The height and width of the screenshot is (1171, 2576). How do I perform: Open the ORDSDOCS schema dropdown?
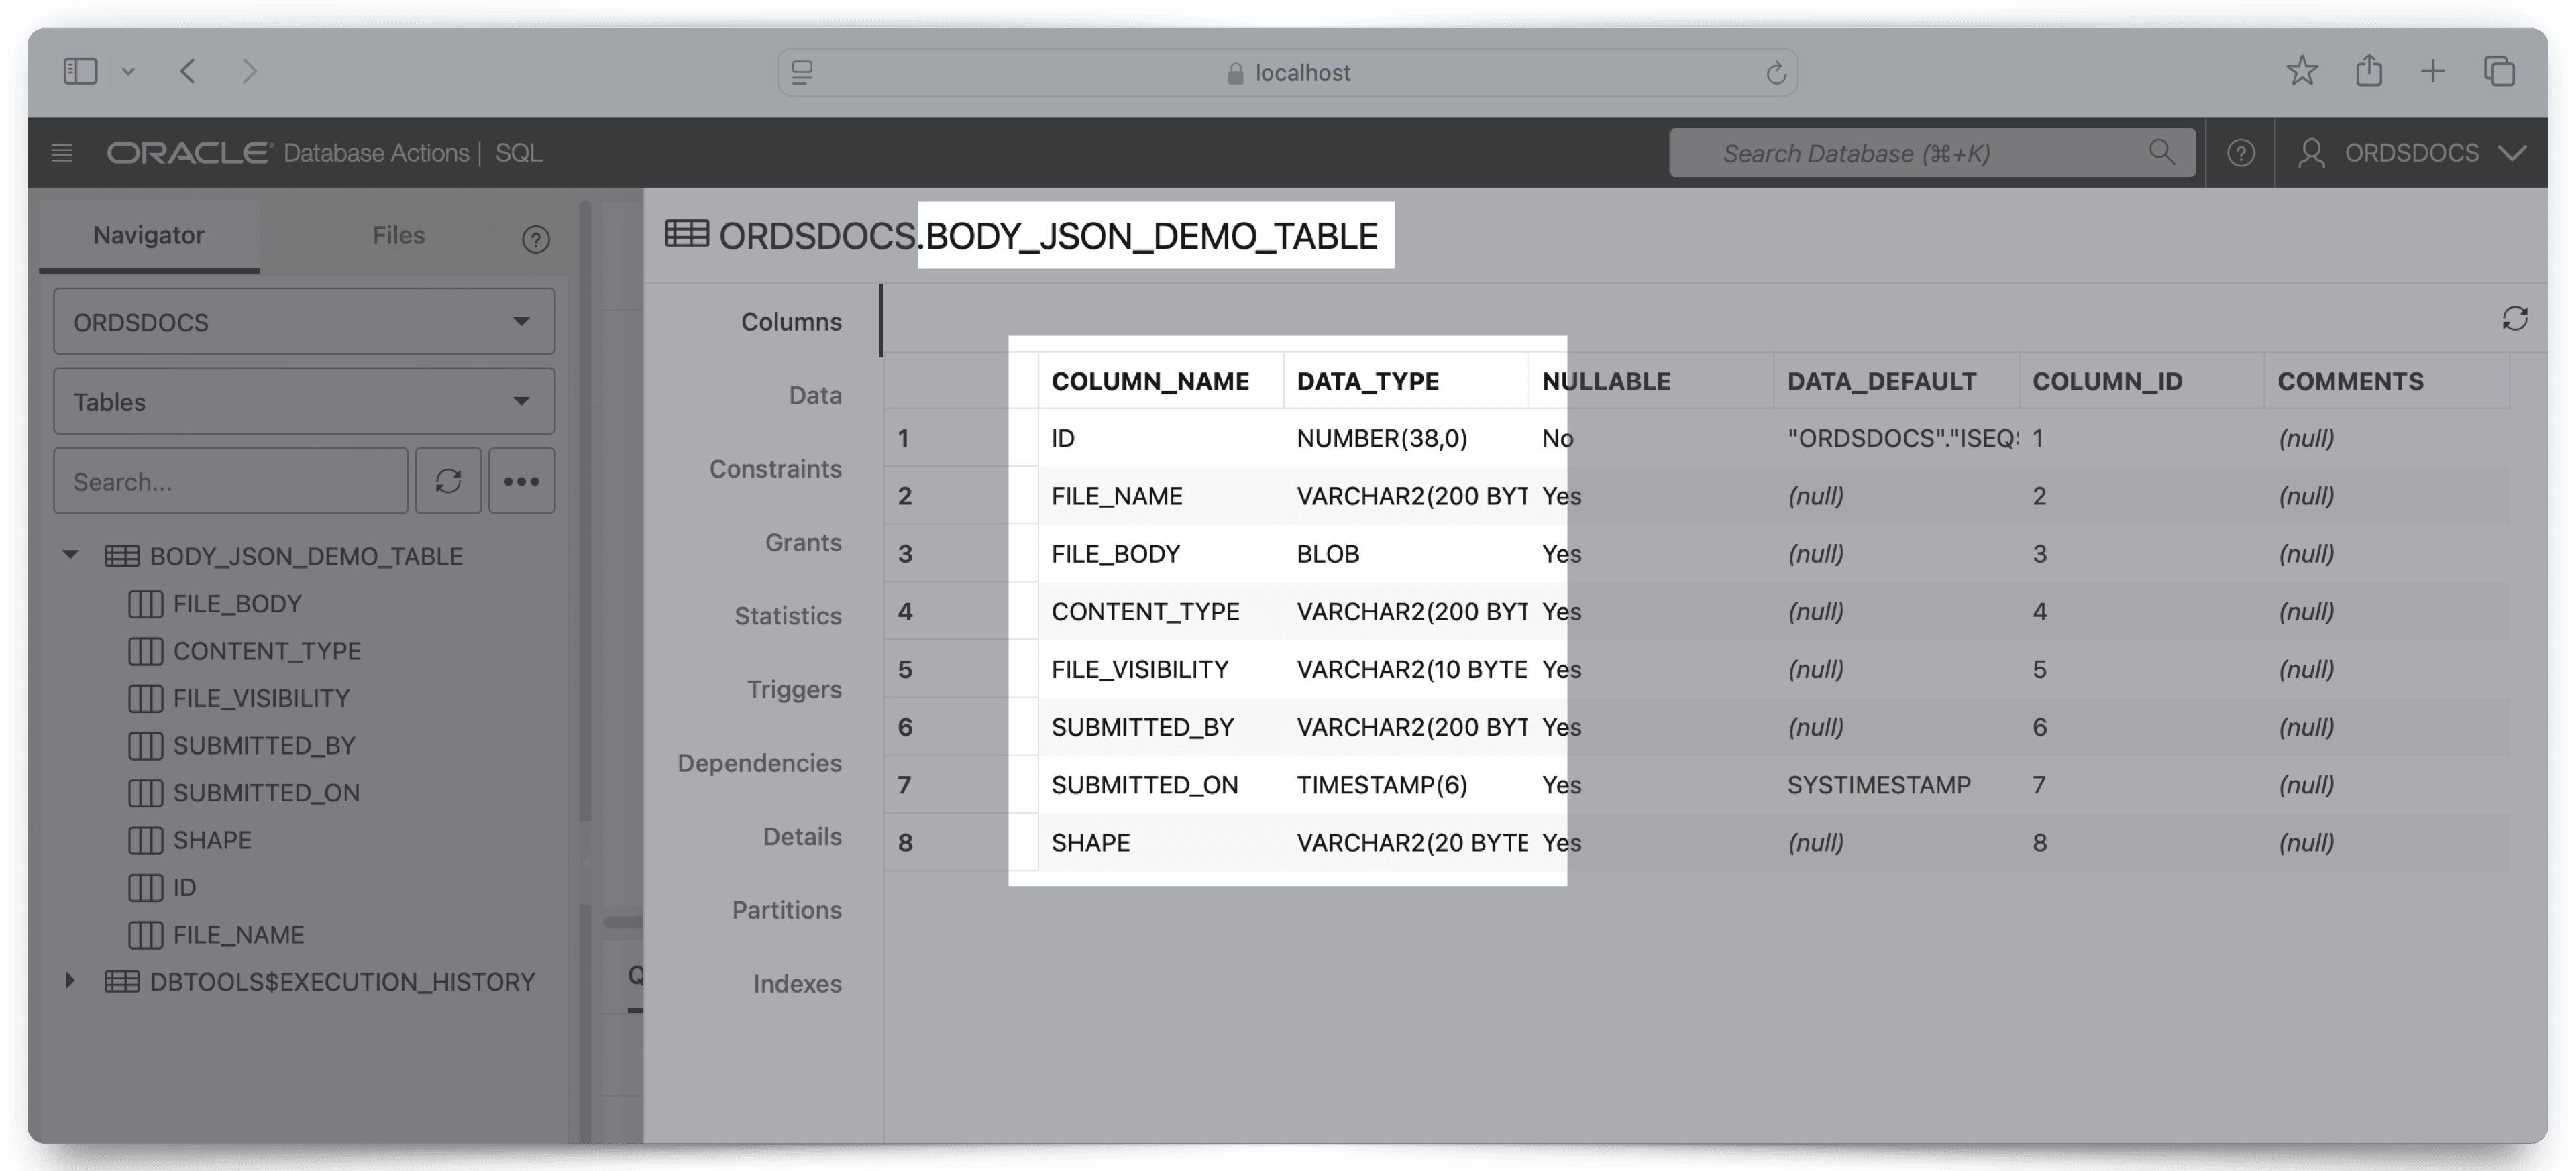click(x=304, y=321)
